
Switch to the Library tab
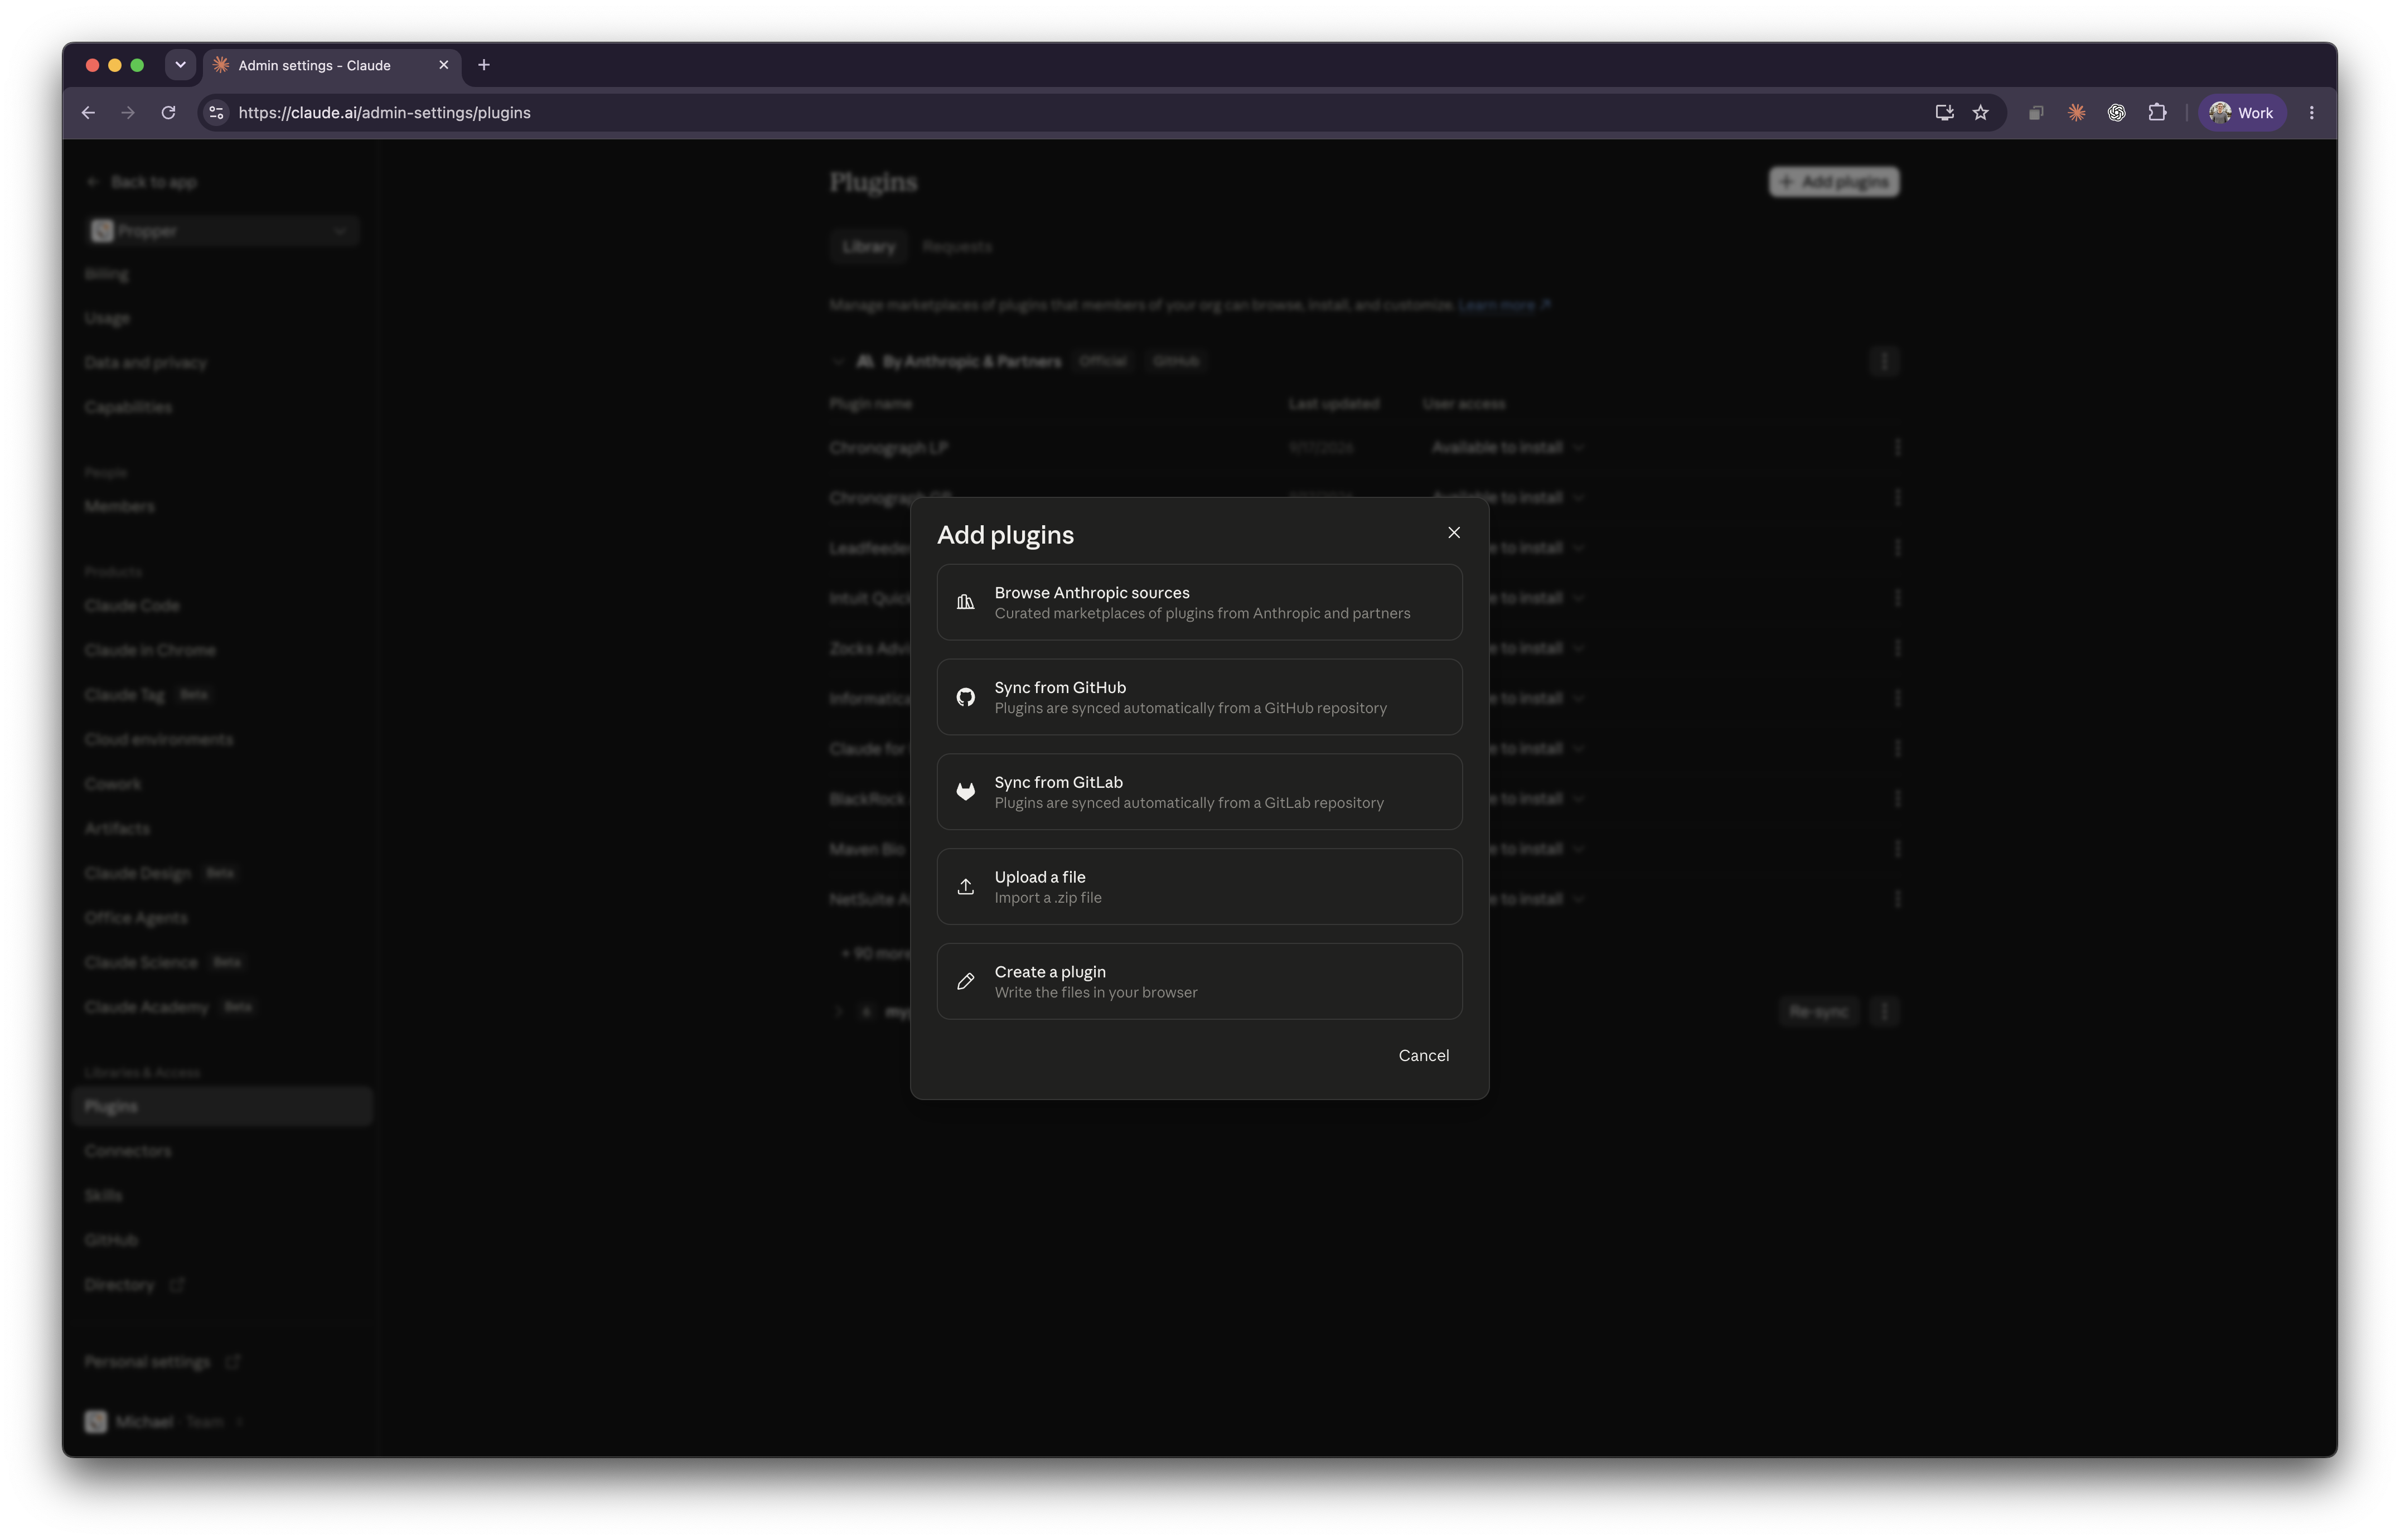pyautogui.click(x=868, y=247)
